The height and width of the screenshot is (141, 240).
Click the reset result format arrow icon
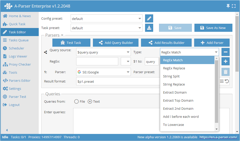pos(227,81)
